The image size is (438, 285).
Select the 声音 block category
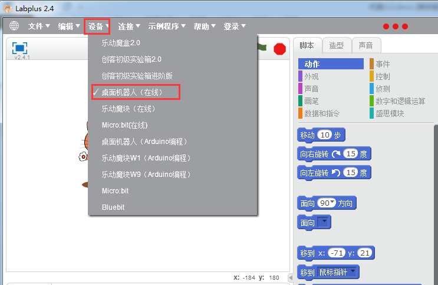[308, 89]
